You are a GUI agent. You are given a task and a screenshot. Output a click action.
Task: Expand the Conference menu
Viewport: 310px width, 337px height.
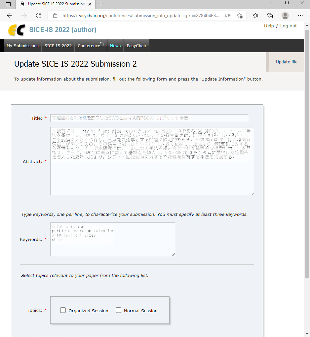(91, 46)
